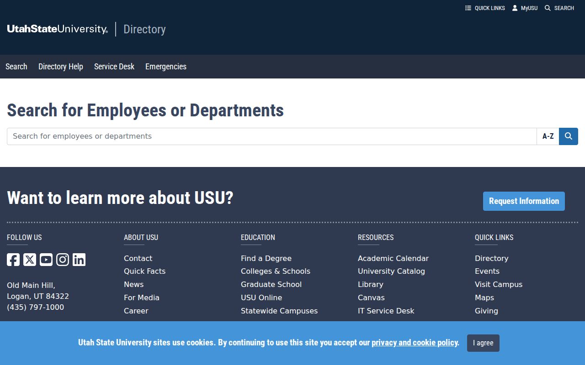Open the Career footer link

(x=136, y=311)
